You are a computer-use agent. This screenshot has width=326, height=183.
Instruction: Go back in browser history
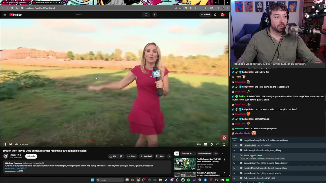click(3, 8)
